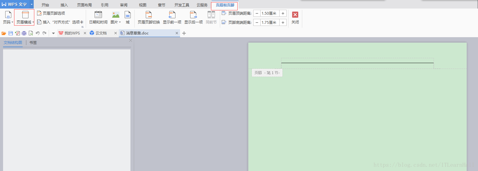Select the 页眉和页脚 ribbon tab
Image resolution: width=478 pixels, height=171 pixels.
[x=225, y=5]
